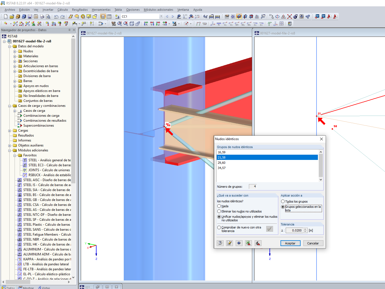Collapse the Favoritos folder node
The image size is (385, 289).
click(x=15, y=156)
